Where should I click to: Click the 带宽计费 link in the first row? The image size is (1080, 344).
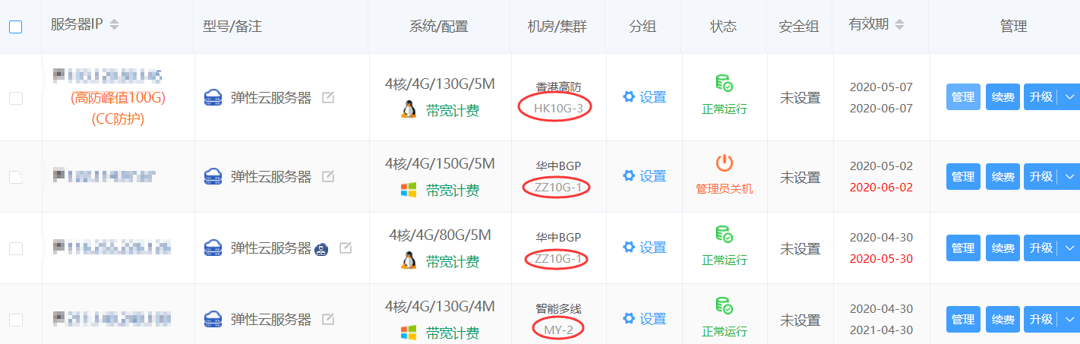coord(453,111)
